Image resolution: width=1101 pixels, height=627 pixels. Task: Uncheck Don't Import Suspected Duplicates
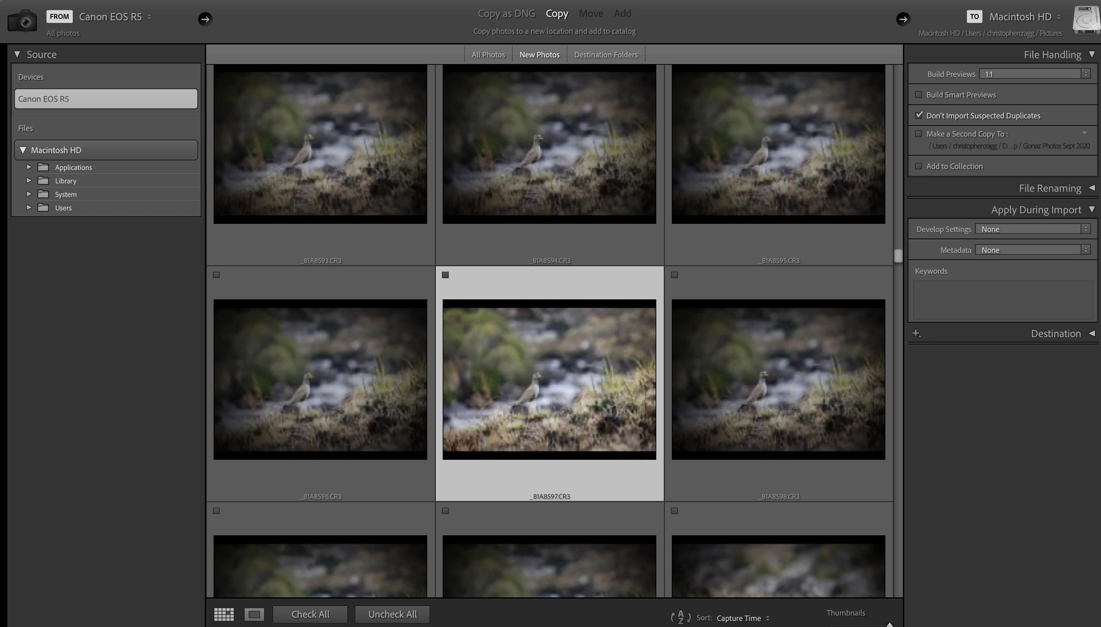[919, 115]
